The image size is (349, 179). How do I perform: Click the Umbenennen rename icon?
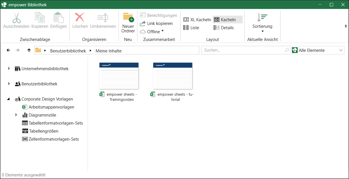pos(103,17)
